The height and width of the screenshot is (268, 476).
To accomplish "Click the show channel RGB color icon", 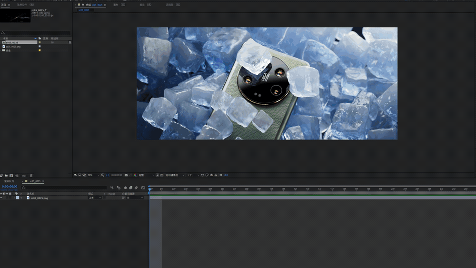I will point(135,175).
